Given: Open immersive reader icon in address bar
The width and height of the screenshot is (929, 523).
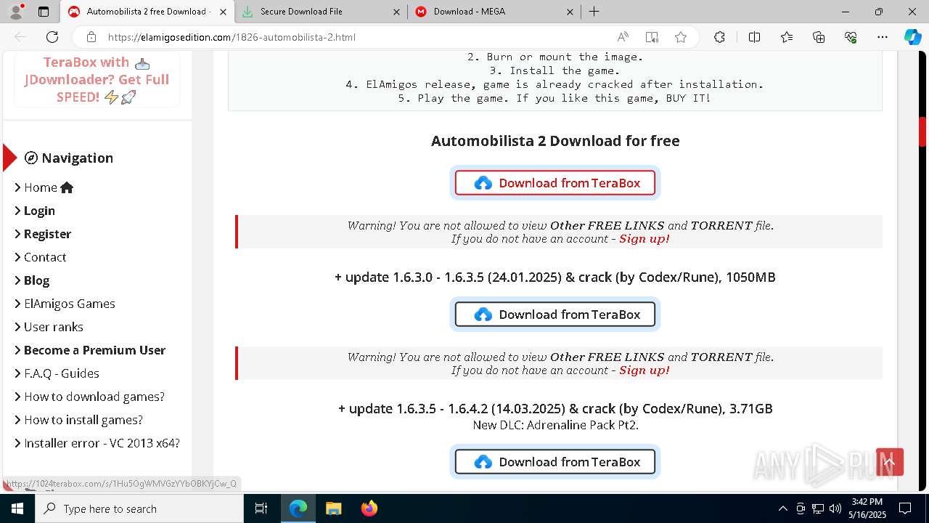Looking at the screenshot, I should tap(652, 37).
